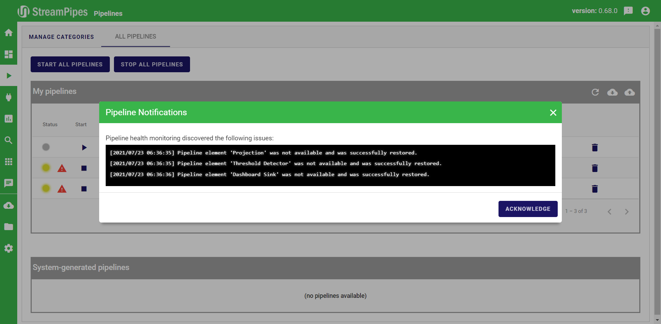The height and width of the screenshot is (324, 661).
Task: Open the Connect plug icon in sidebar
Action: (x=9, y=97)
